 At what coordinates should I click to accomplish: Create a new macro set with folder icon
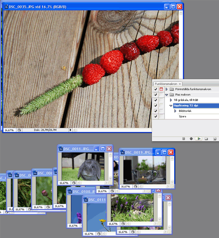click(x=206, y=139)
